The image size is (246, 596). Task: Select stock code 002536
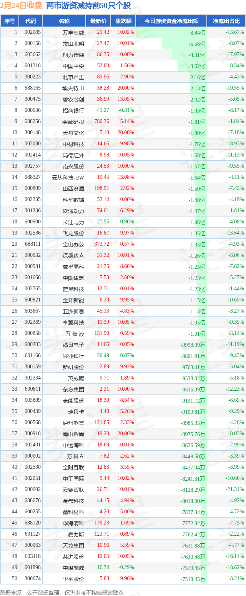coord(32,233)
